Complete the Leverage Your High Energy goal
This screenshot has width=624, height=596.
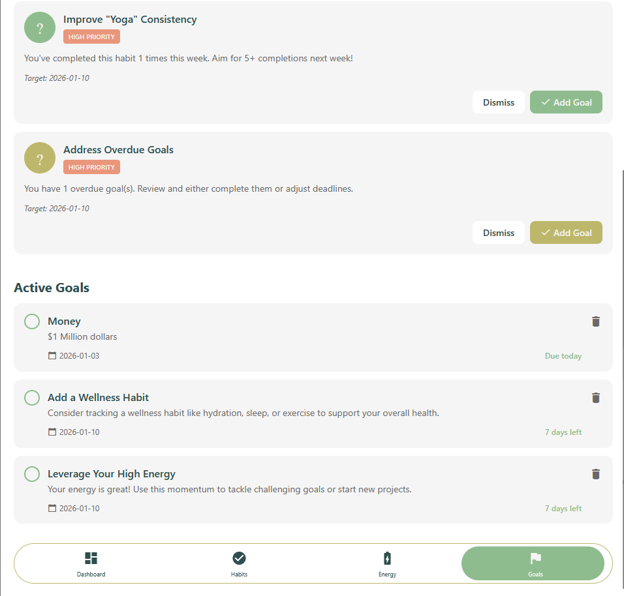point(32,474)
